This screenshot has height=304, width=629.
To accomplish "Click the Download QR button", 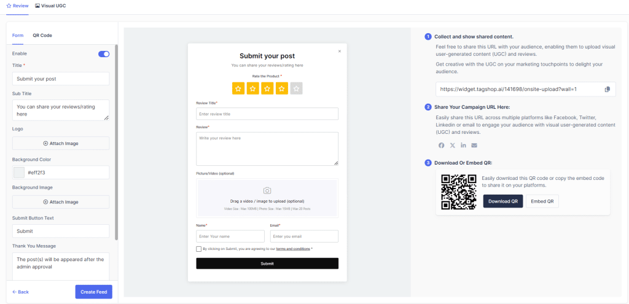I will (502, 201).
